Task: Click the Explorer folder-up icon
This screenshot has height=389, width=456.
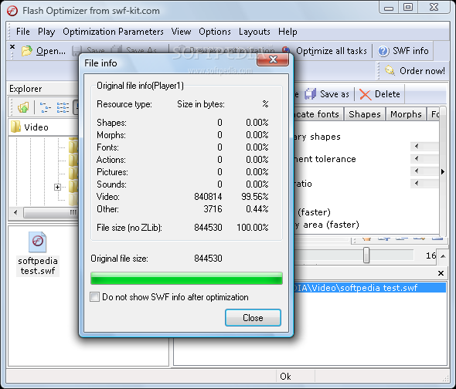Action: point(23,107)
